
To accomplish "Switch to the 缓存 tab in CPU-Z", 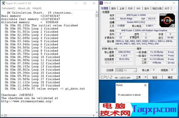I will pyautogui.click(x=114, y=8).
